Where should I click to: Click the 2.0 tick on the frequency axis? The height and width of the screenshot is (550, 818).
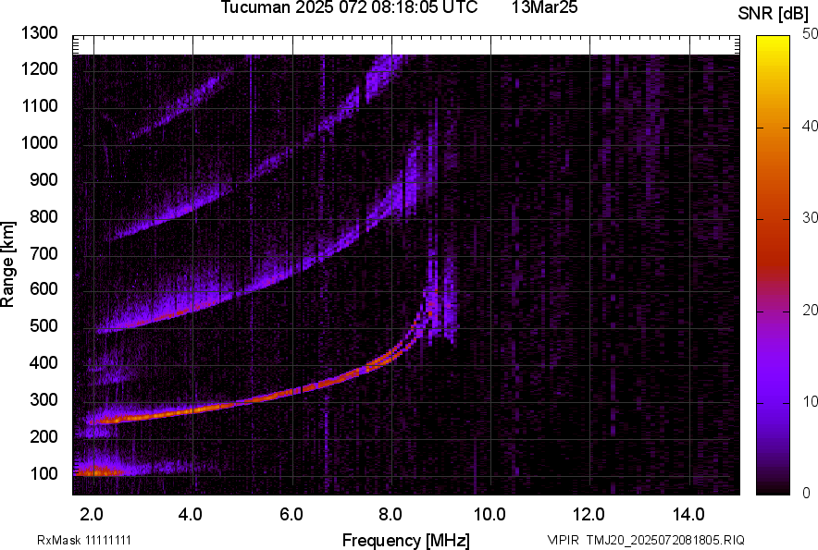click(x=92, y=513)
